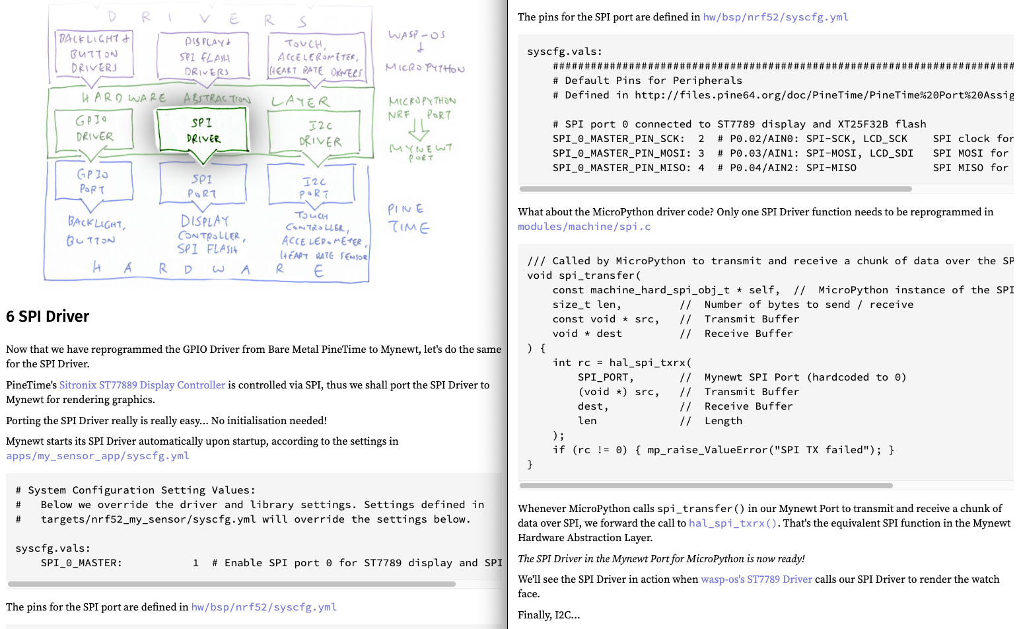
Task: Open the apps/my_sensor_app/syscfg.yml link
Action: tap(98, 456)
